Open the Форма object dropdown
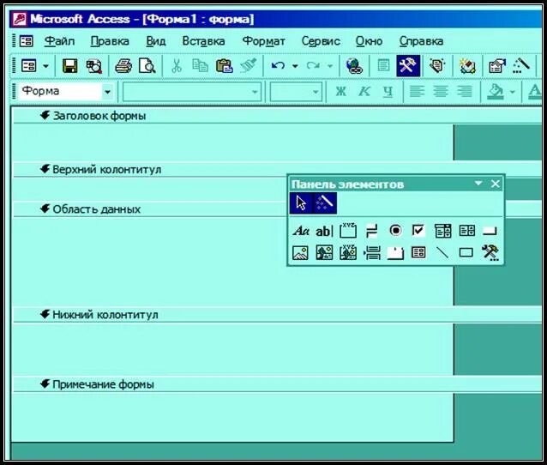 tap(107, 92)
